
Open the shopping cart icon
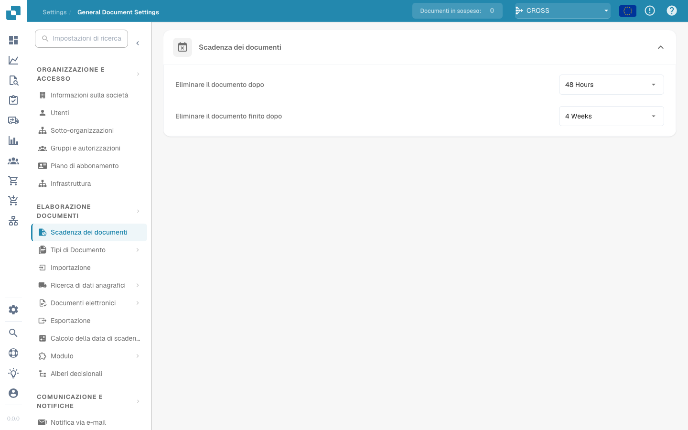click(x=13, y=181)
